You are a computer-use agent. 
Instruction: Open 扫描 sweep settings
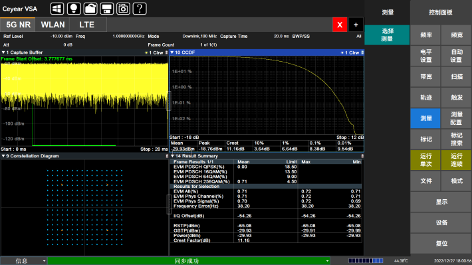point(456,76)
